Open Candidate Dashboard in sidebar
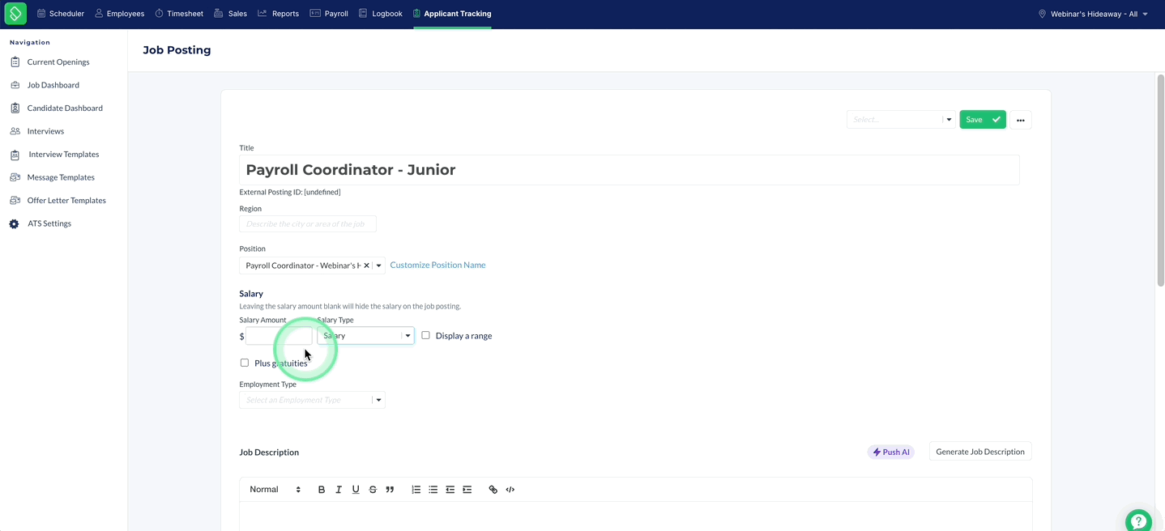Image resolution: width=1165 pixels, height=531 pixels. click(x=65, y=108)
